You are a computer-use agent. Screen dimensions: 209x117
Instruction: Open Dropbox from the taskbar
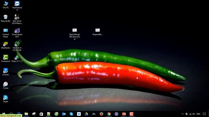pos(79,114)
